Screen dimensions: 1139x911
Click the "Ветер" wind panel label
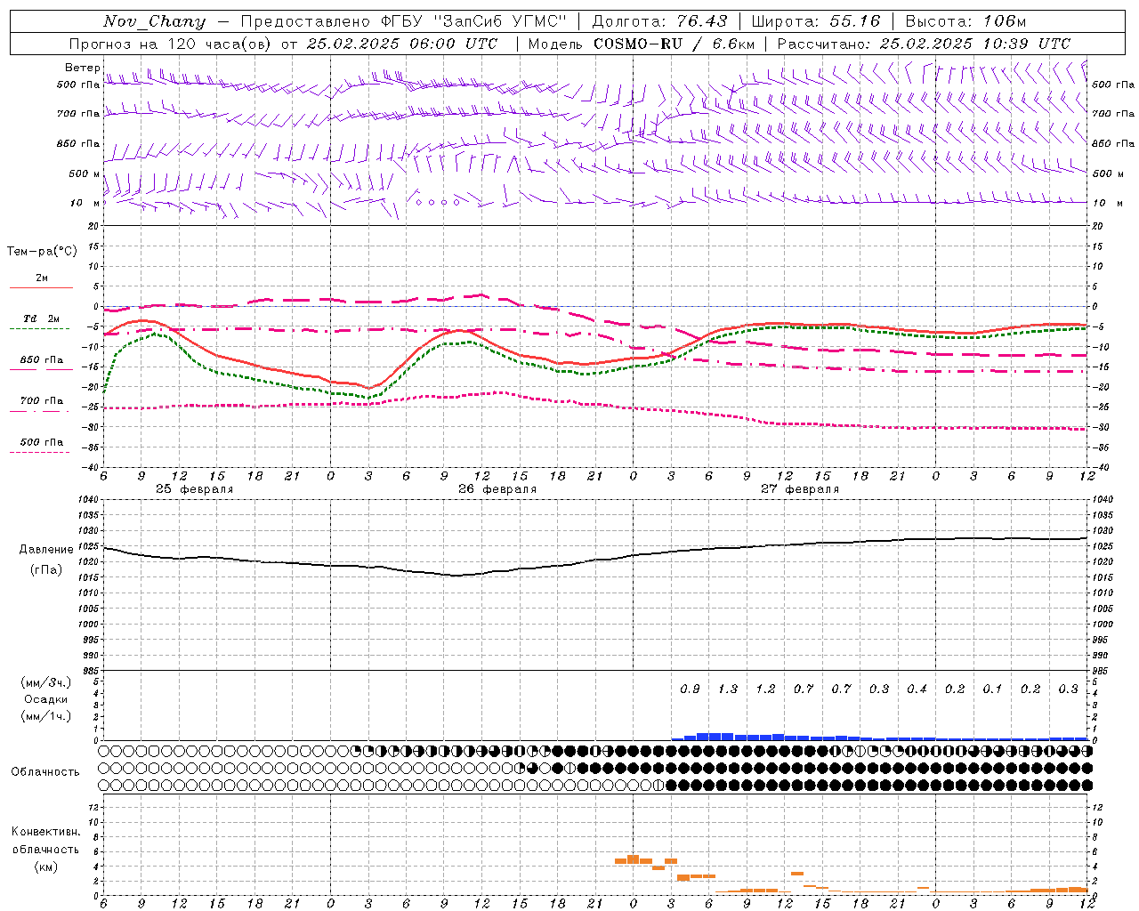coord(82,68)
